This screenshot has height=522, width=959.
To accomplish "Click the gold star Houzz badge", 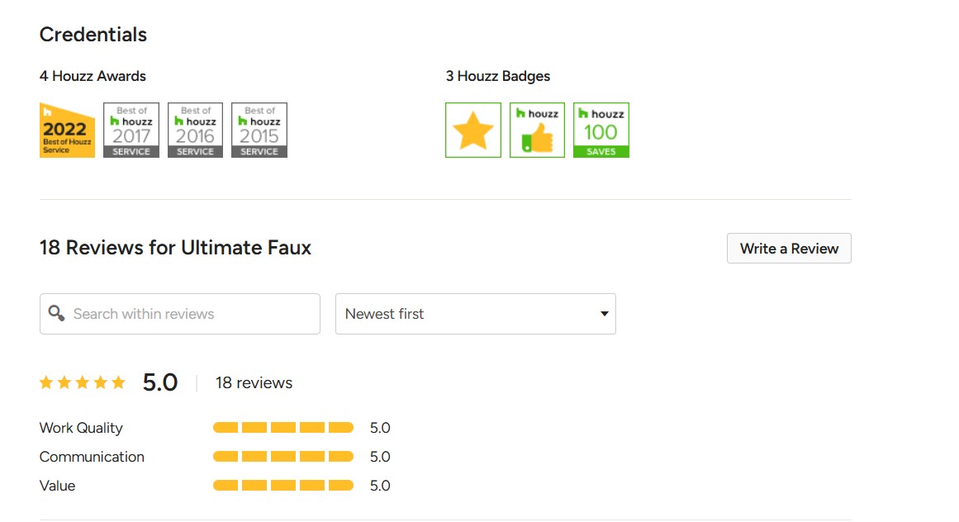I will click(x=473, y=130).
